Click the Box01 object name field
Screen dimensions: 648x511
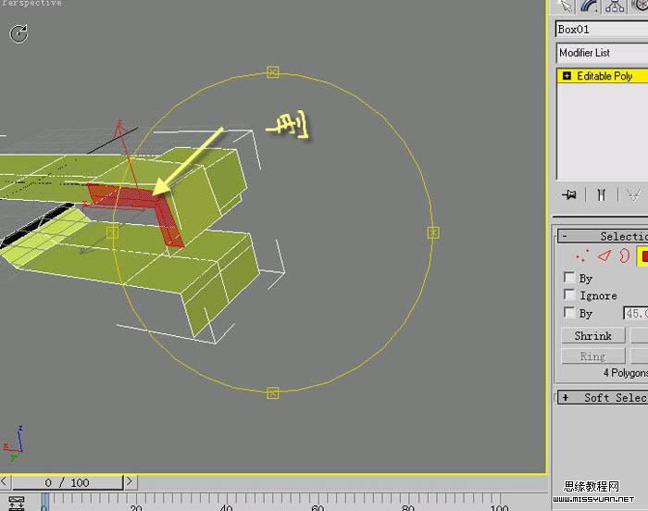tap(602, 30)
